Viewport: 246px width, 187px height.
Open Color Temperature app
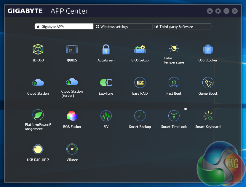[174, 49]
